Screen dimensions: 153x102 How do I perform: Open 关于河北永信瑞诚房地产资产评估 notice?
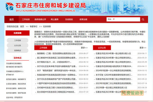tap(57, 79)
